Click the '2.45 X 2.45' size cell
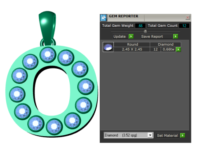198x148 pixels. point(132,49)
